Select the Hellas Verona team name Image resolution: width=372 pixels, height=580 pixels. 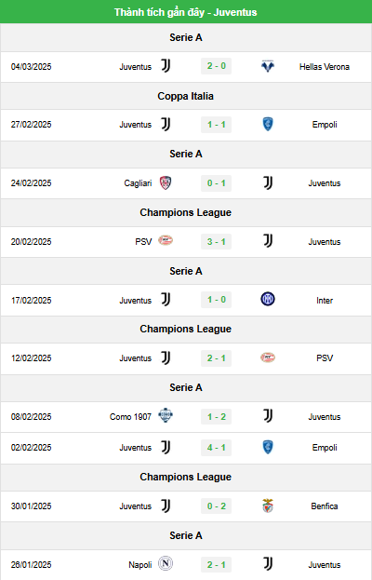[x=325, y=67]
